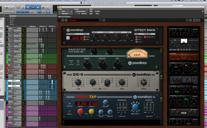
Task: Click the red A button on PrimalTap
Action: coord(80,112)
